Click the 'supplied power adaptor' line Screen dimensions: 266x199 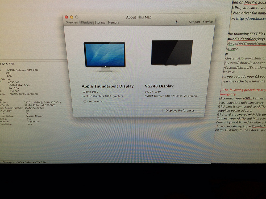click(x=235, y=111)
